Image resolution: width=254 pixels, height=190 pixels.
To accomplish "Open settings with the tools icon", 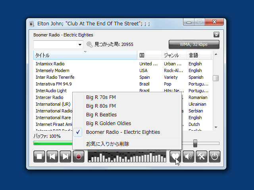I will 202,156.
